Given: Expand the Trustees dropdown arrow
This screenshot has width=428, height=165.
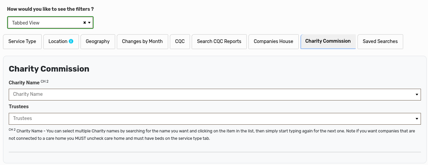Looking at the screenshot, I should pos(417,119).
